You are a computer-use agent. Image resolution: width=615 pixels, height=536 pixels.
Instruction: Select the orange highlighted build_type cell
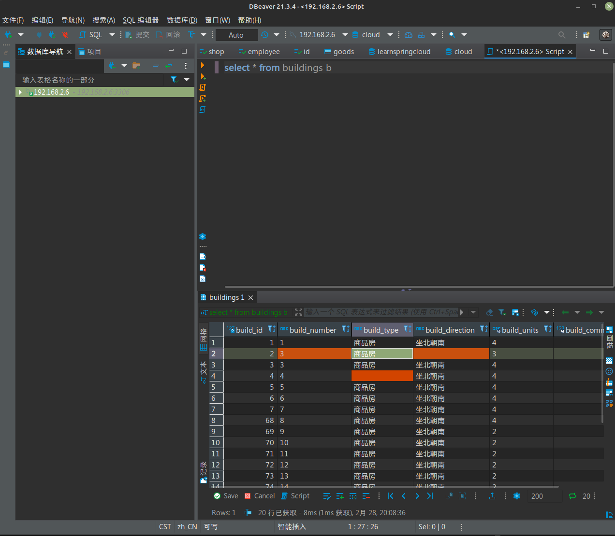[382, 376]
